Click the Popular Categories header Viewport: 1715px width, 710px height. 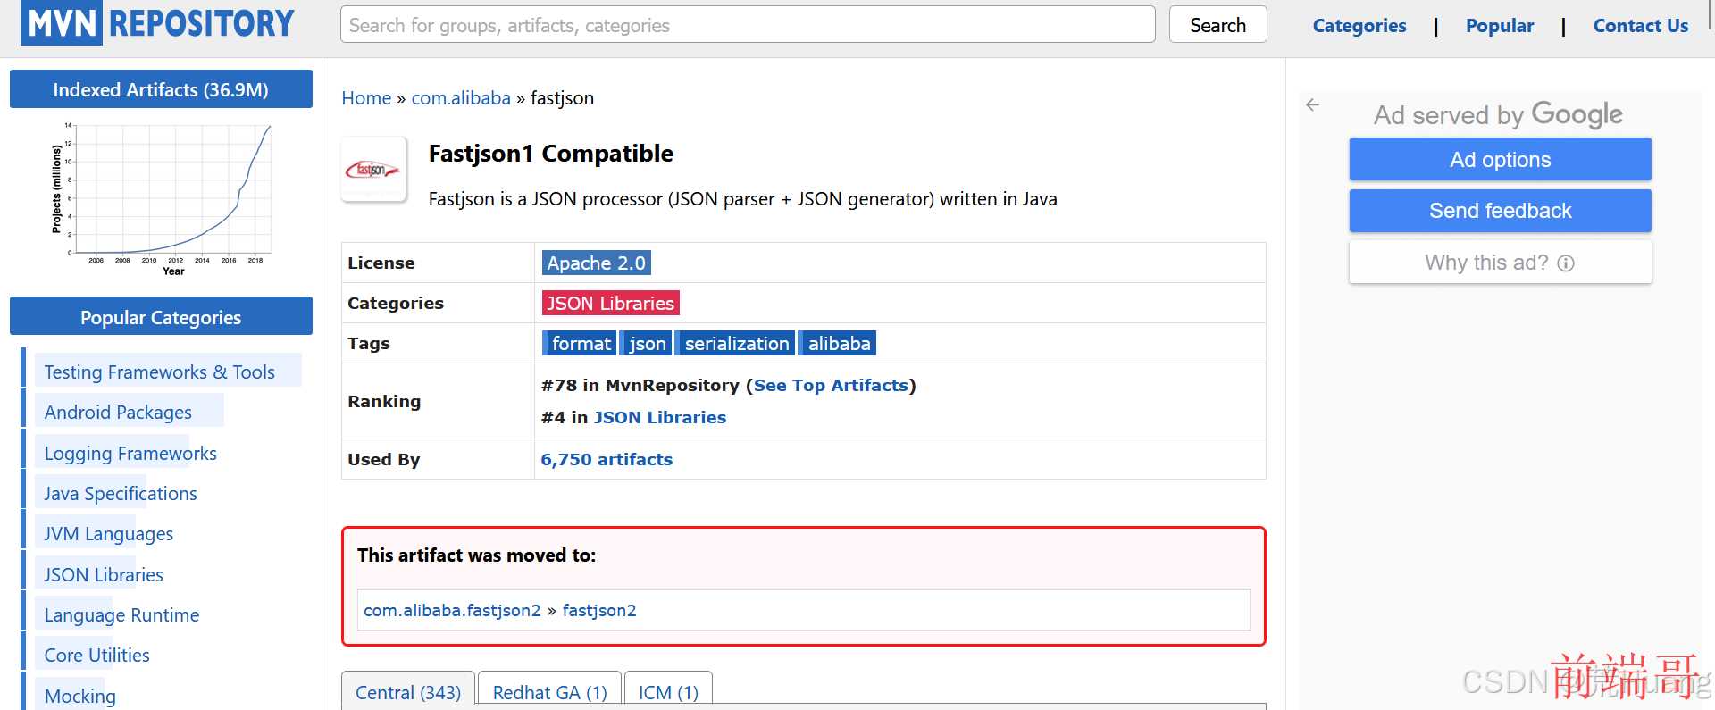coord(161,317)
